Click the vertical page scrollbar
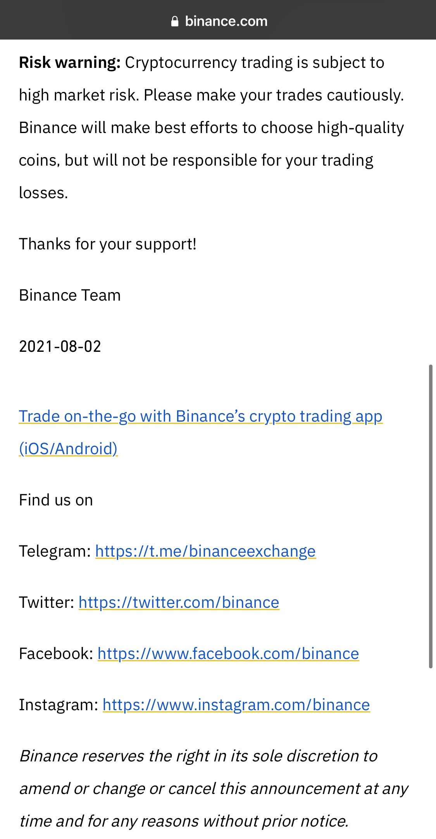Screen dimensions: 436x839 tap(430, 516)
